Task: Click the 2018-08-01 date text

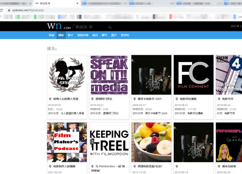Action: [181, 105]
